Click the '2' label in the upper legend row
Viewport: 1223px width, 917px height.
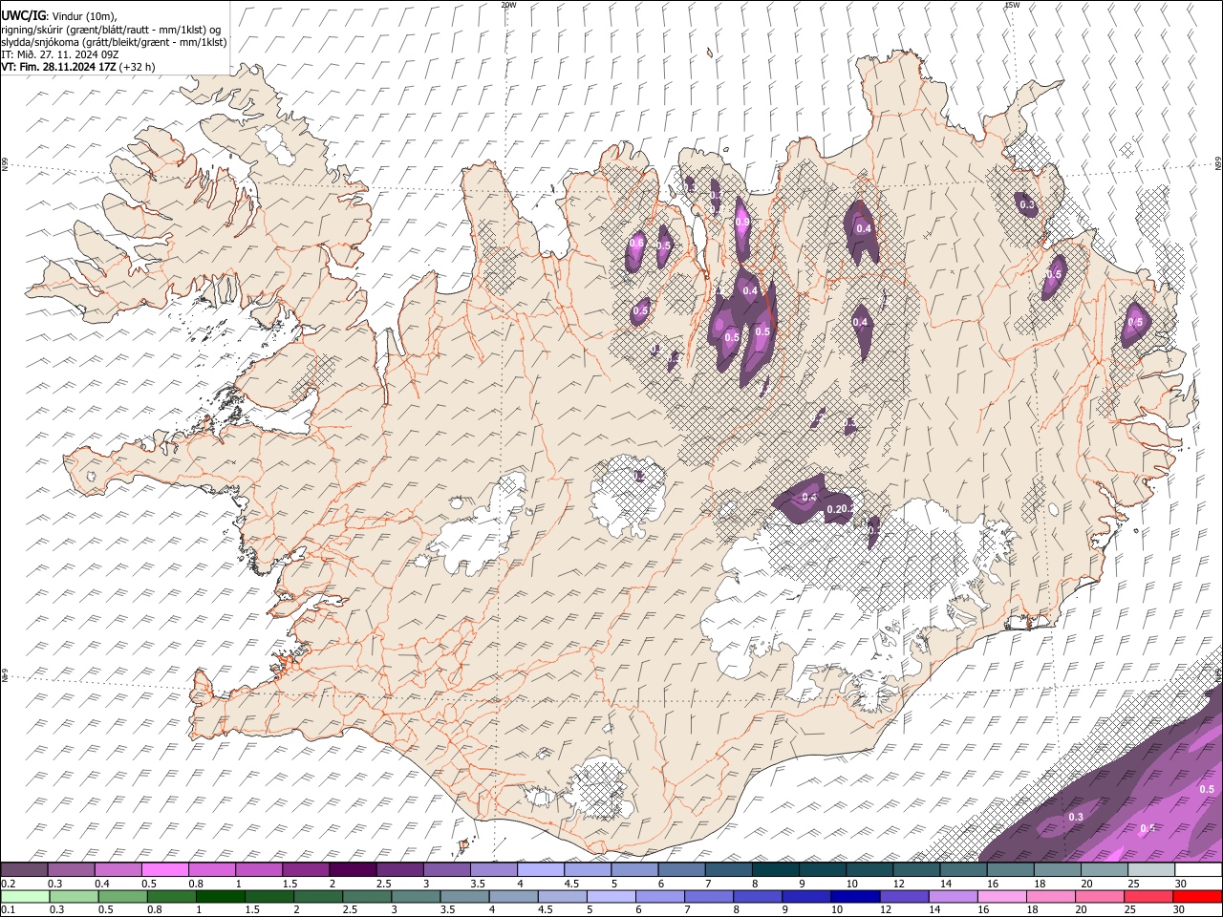333,883
